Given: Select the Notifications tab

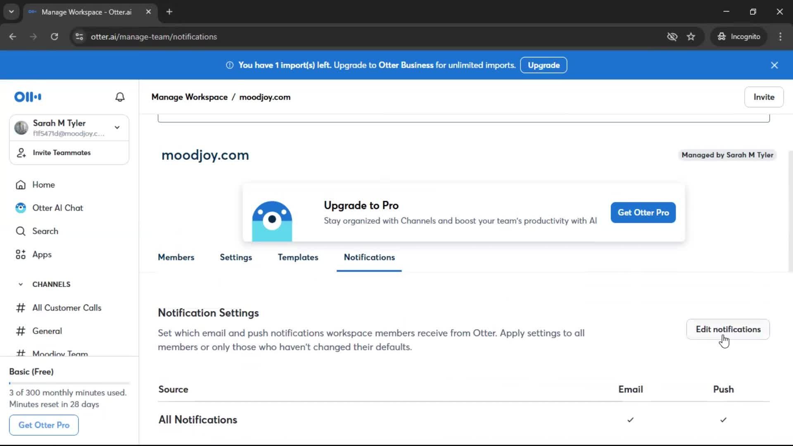Looking at the screenshot, I should (369, 257).
